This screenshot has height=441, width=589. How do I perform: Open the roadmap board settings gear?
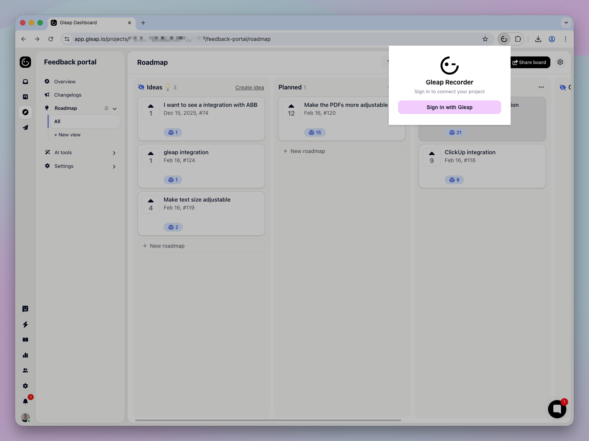(x=560, y=62)
